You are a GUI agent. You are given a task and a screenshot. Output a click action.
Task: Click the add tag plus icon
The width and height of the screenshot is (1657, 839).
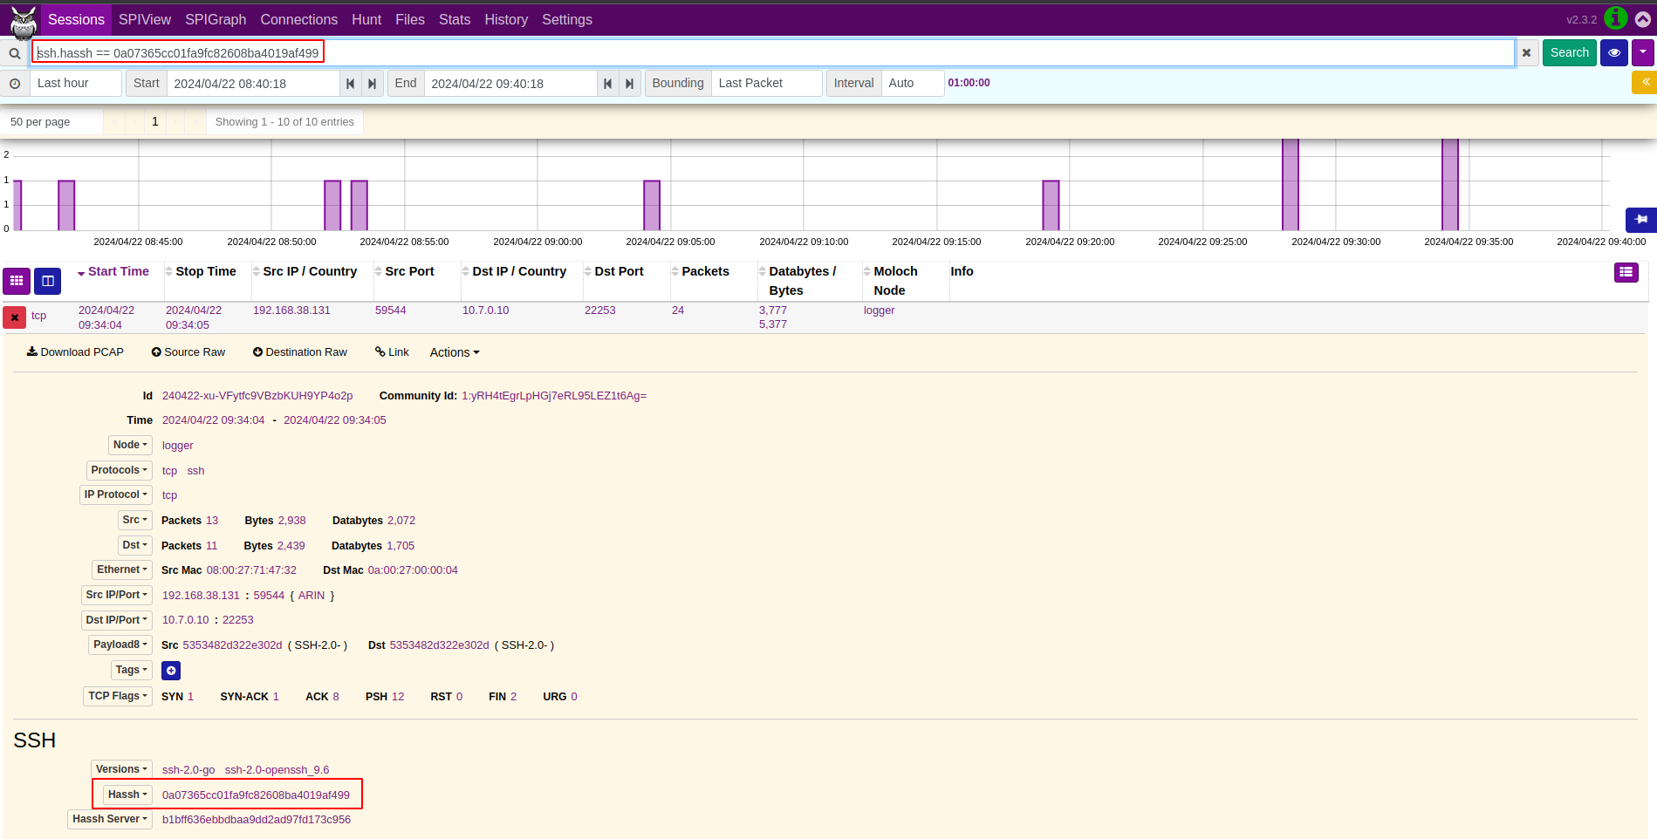[x=171, y=671]
